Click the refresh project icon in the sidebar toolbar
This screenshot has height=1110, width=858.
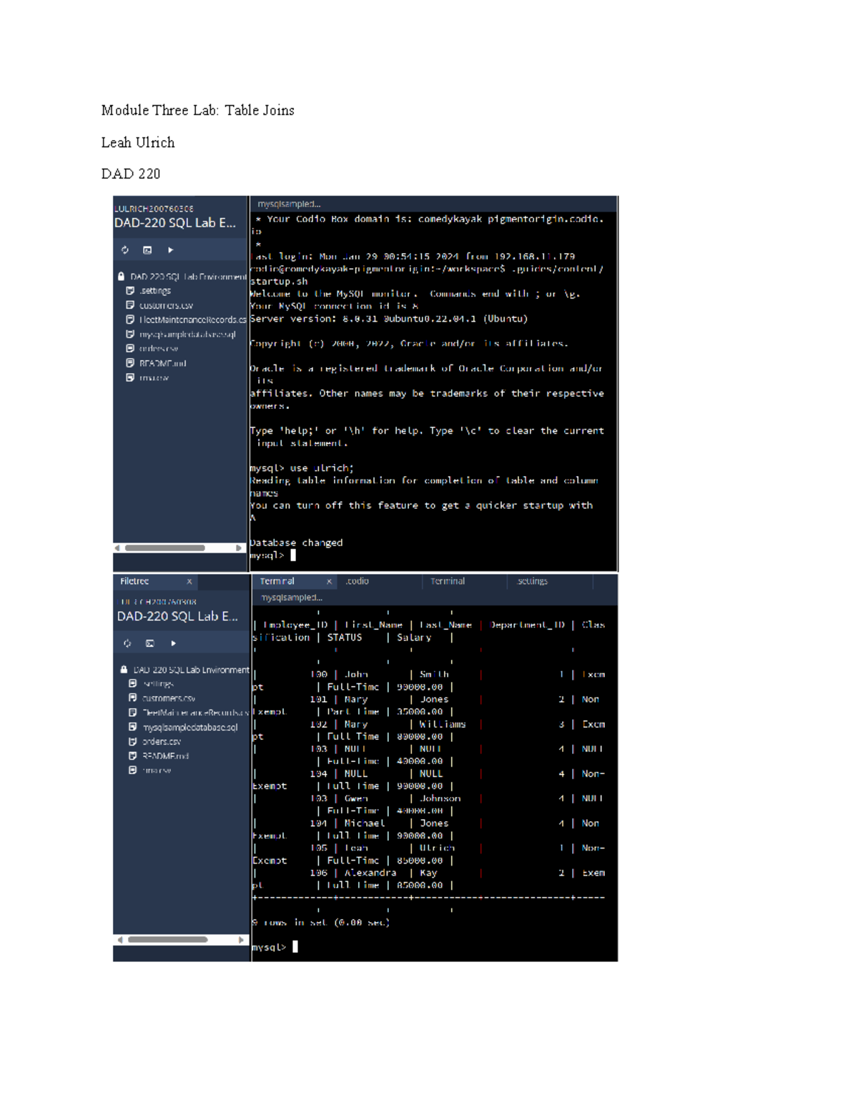(125, 250)
